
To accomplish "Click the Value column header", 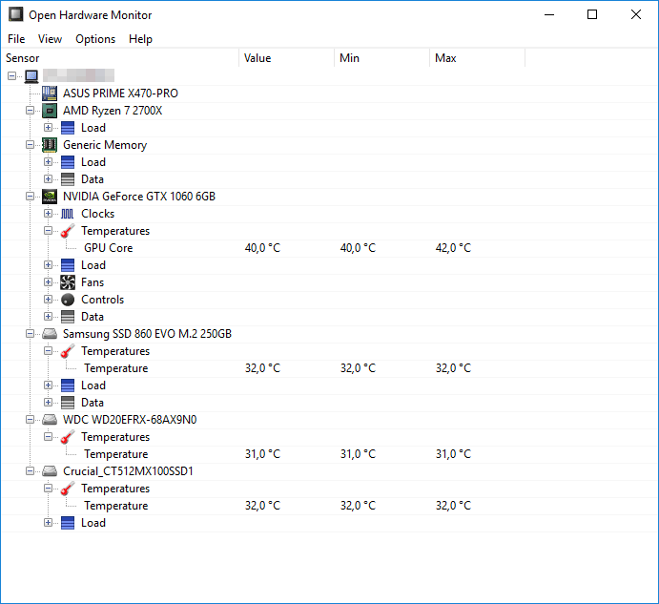I will tap(287, 58).
